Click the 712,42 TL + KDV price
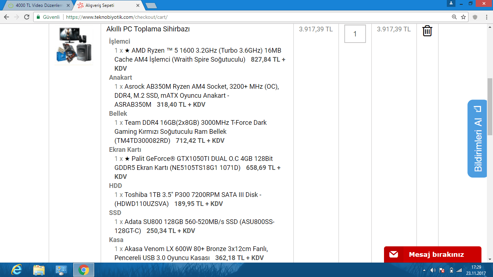The height and width of the screenshot is (277, 493). tap(200, 141)
